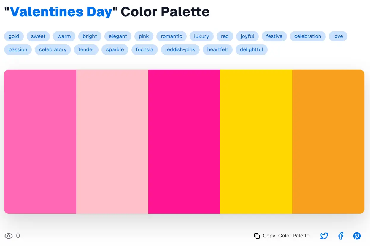Open the sweet tag
370x246 pixels.
point(38,36)
